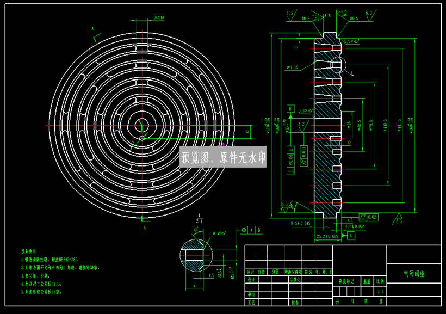Viewport: 446px width, 314px height.
Task: Click the 技术要求 heading
Action: (28, 251)
